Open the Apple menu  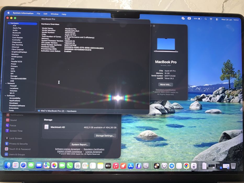coord(8,13)
